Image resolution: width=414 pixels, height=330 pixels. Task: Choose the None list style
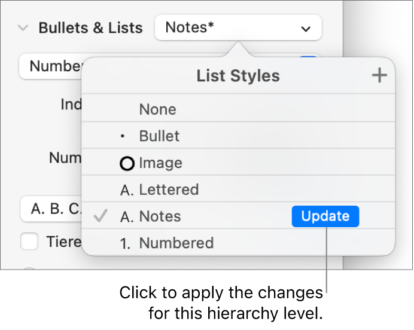pyautogui.click(x=157, y=109)
